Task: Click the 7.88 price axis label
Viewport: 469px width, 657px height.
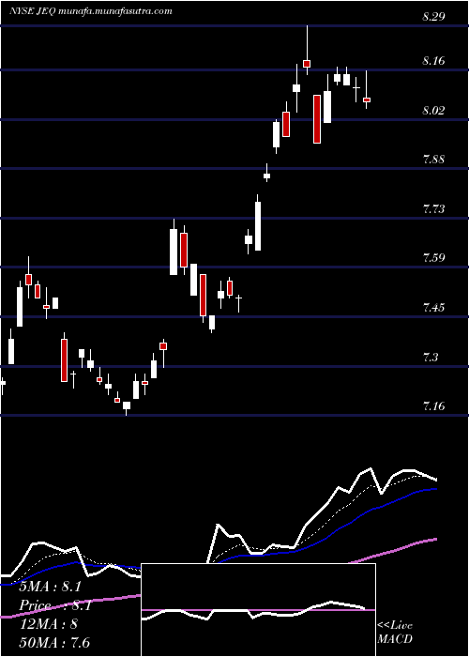Action: point(433,160)
